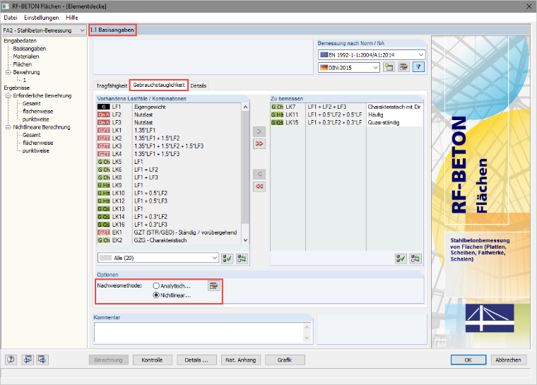Click Kontrolle button
This screenshot has width=537, height=385.
[152, 360]
